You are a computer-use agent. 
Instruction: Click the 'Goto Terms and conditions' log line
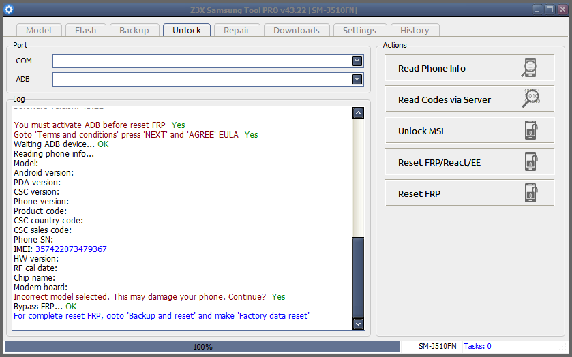click(136, 135)
